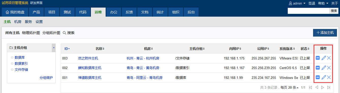
Task: Delete host 002 using the X icon
Action: click(329, 68)
